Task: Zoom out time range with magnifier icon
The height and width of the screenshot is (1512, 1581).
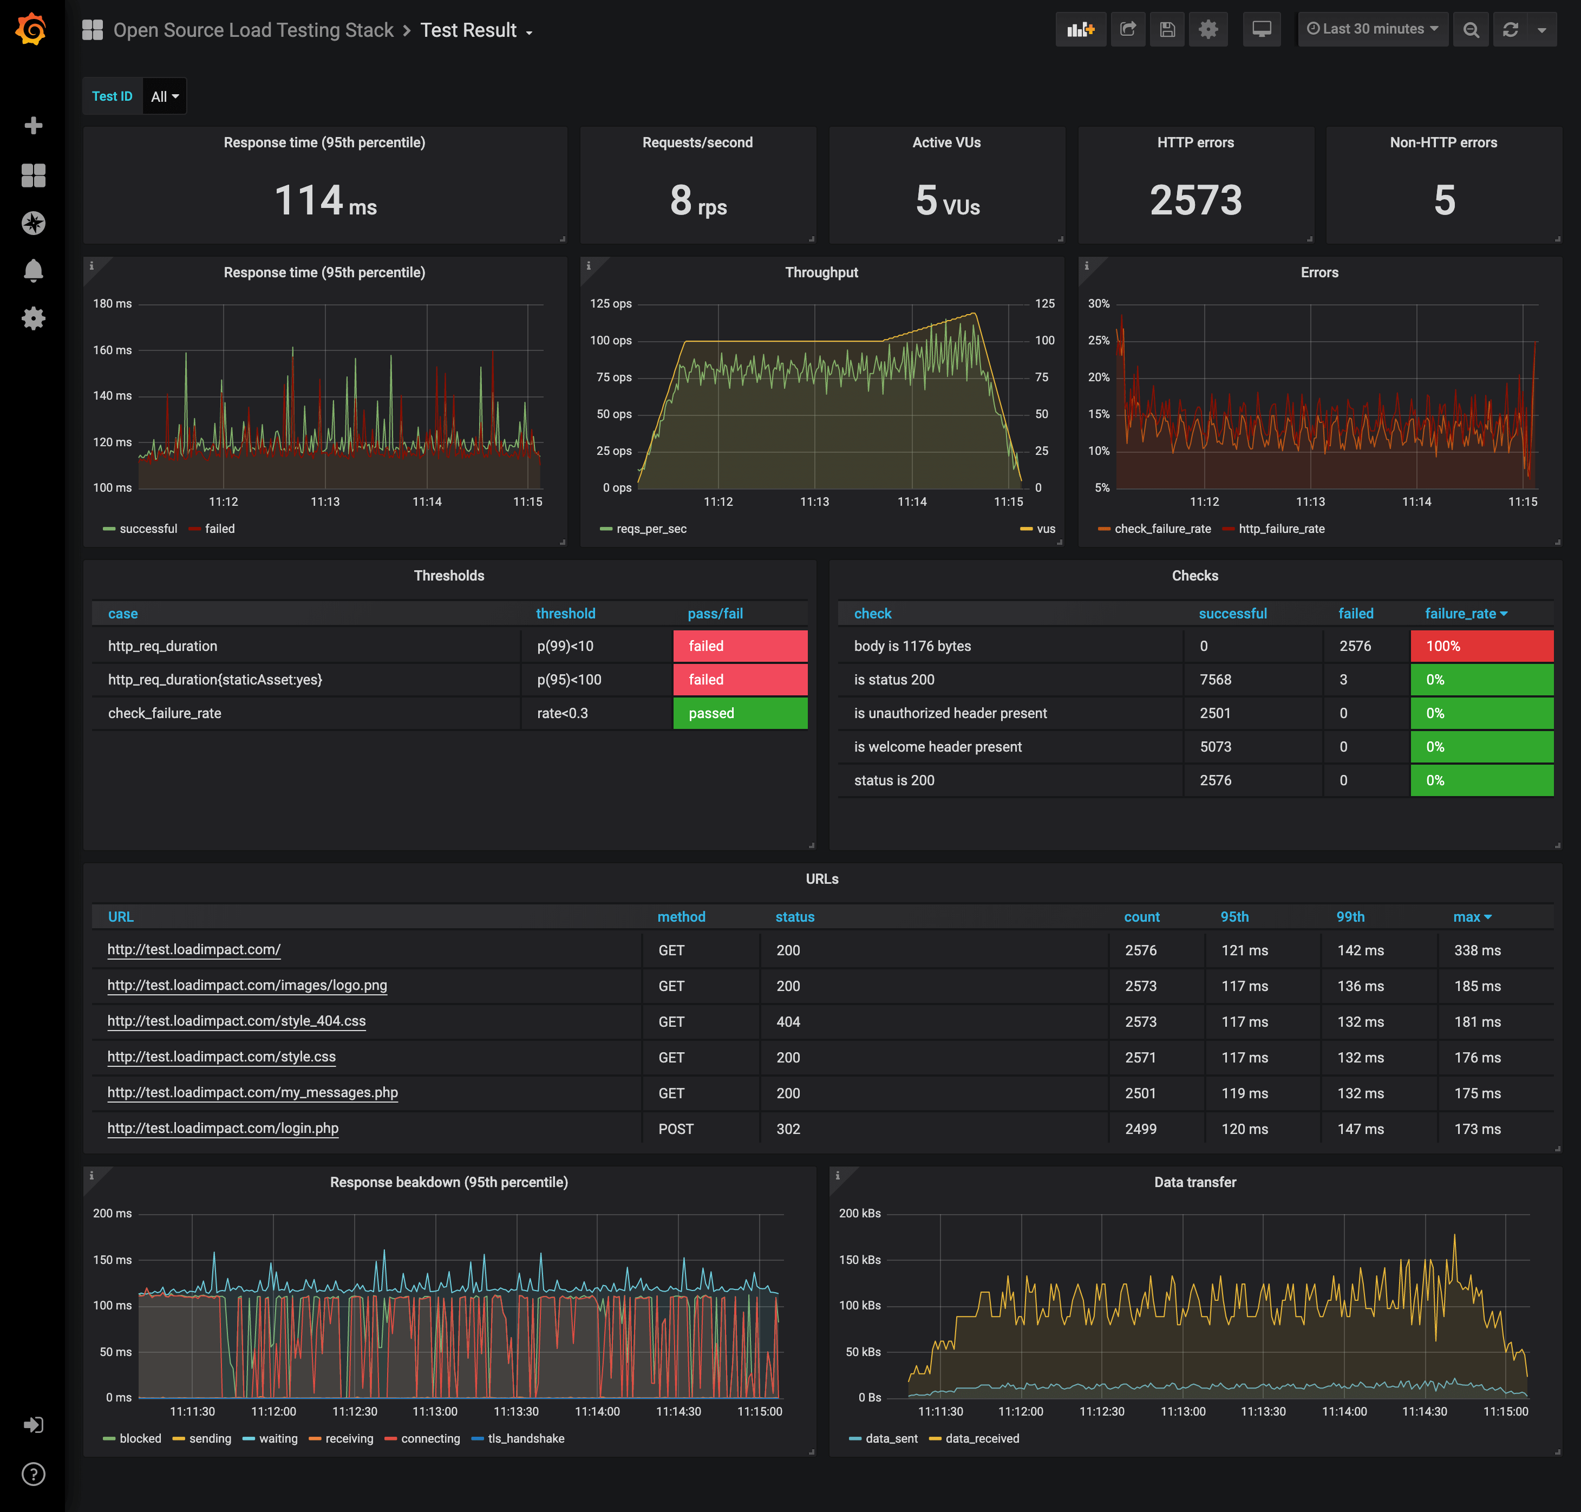Action: (1471, 30)
